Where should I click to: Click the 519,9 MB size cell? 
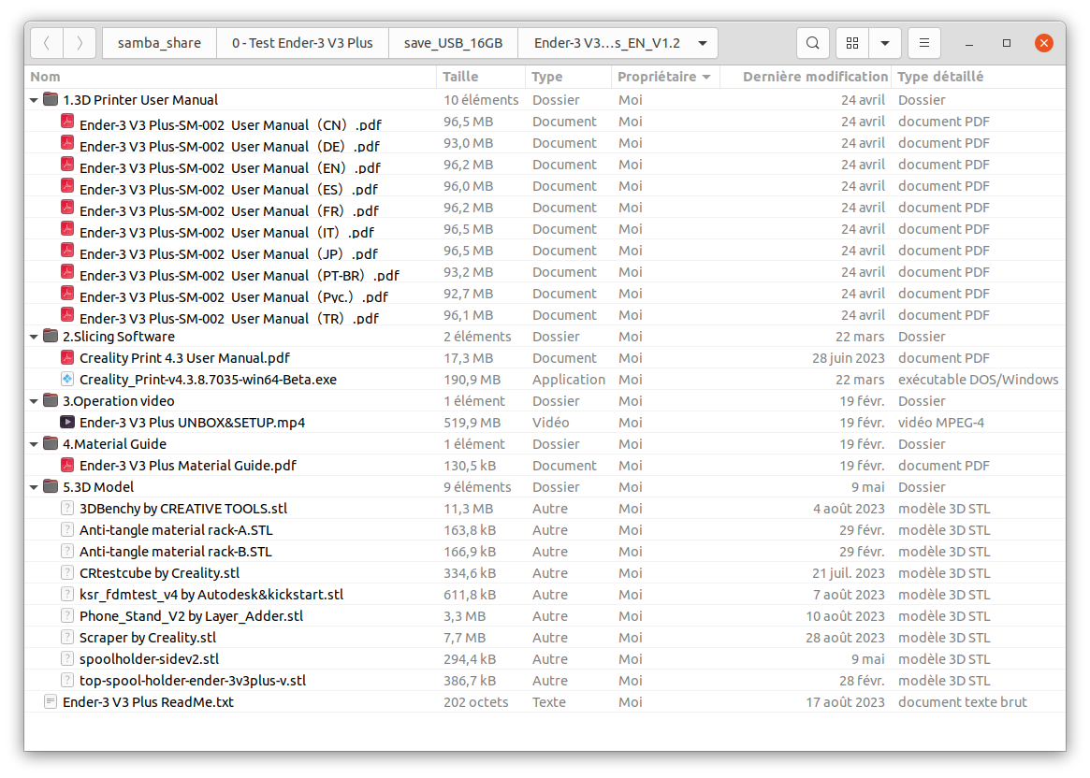472,423
